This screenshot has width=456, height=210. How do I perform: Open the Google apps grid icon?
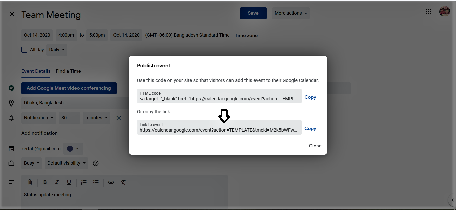click(x=429, y=12)
